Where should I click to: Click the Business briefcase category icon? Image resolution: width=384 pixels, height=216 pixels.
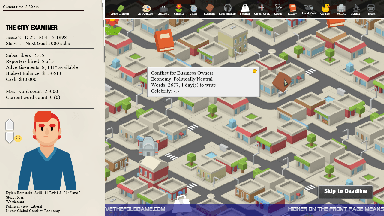[163, 9]
